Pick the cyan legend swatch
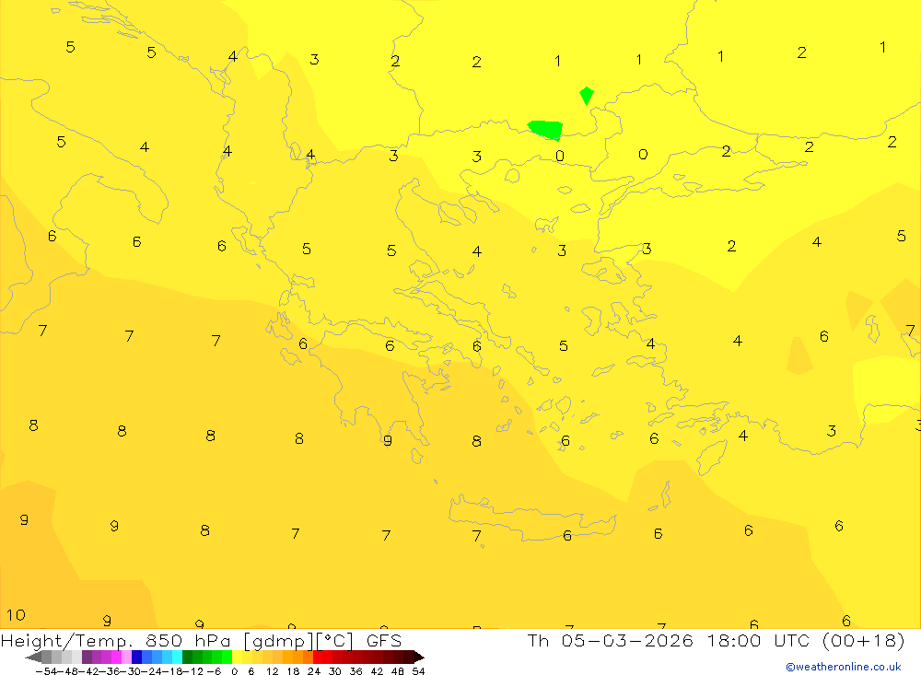The image size is (921, 675). [178, 657]
